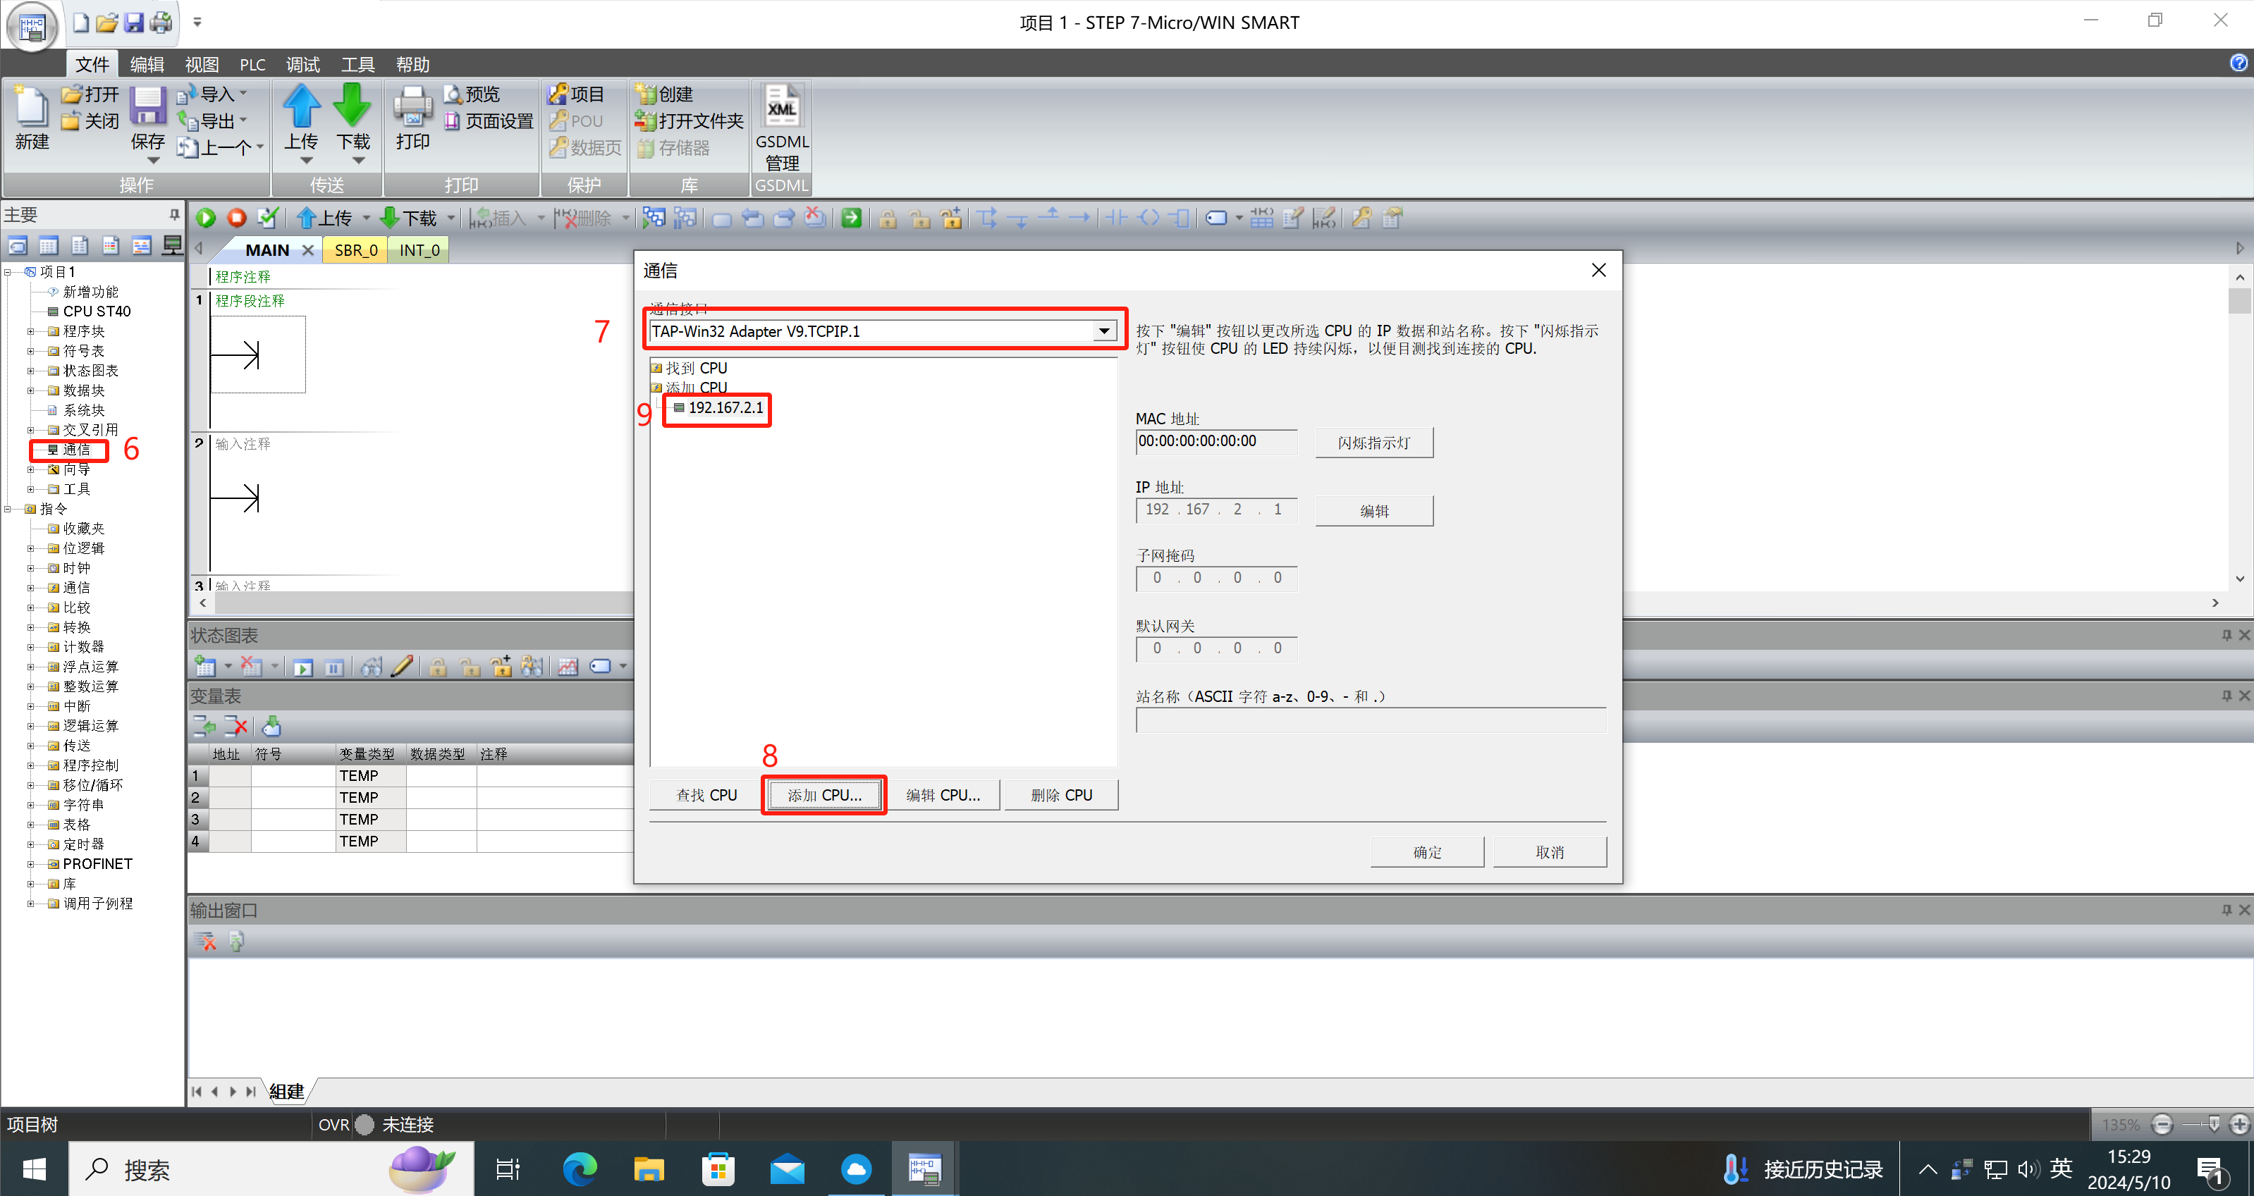
Task: Click 取消 in communication dialog
Action: pyautogui.click(x=1550, y=852)
